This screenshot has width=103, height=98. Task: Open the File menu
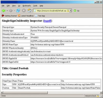(3, 6)
